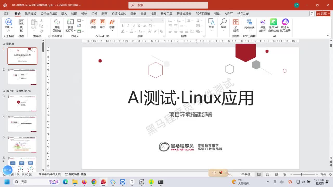Open PDF转换 conversion tool
The image size is (333, 187).
[249, 25]
